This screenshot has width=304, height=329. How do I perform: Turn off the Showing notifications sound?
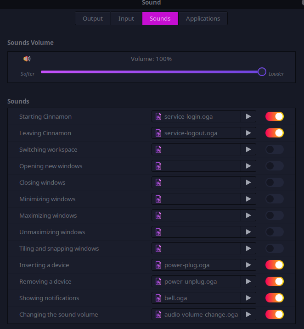[x=274, y=298]
